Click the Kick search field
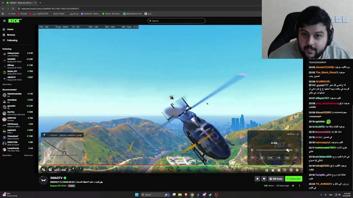This screenshot has height=198, width=353. pos(176,21)
